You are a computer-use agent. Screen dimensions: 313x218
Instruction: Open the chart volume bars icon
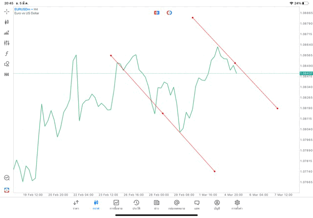[7, 33]
